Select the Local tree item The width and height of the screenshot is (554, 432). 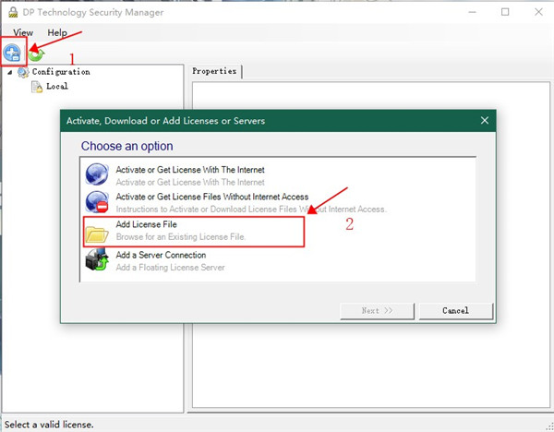(57, 86)
